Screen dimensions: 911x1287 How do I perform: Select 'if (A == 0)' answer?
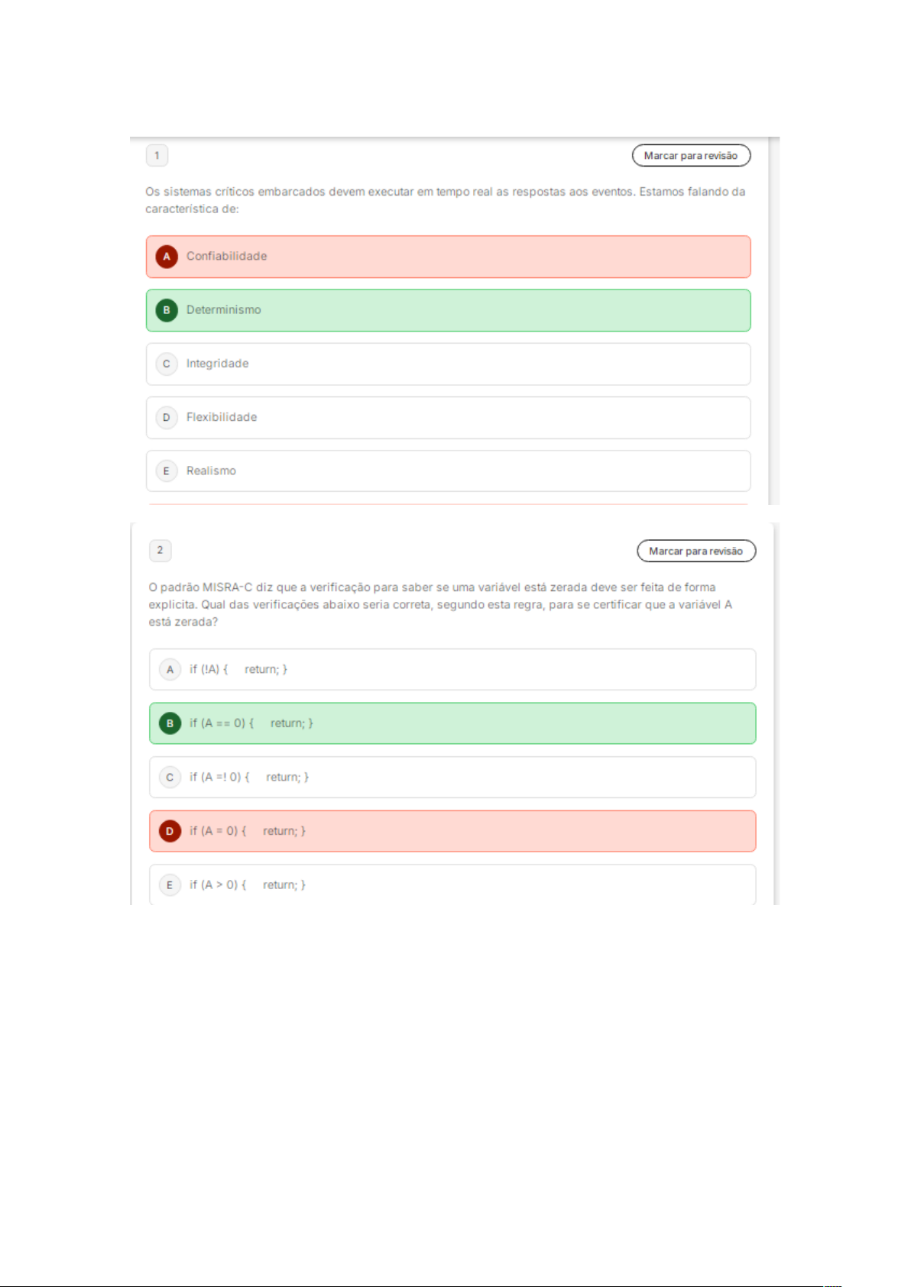tap(452, 723)
